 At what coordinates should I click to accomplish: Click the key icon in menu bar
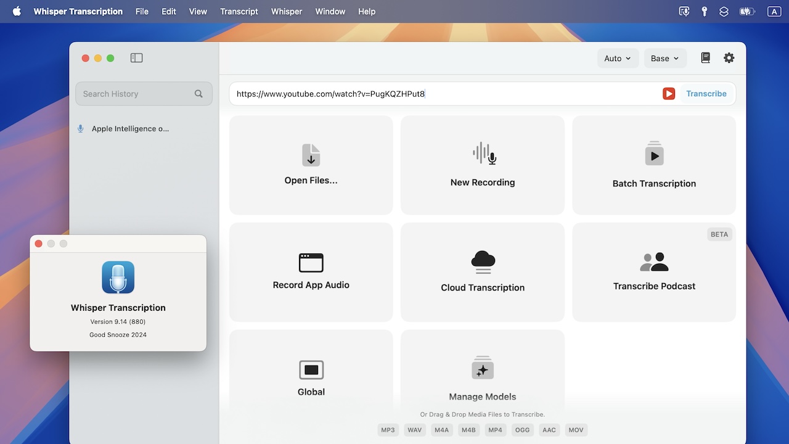(x=705, y=11)
